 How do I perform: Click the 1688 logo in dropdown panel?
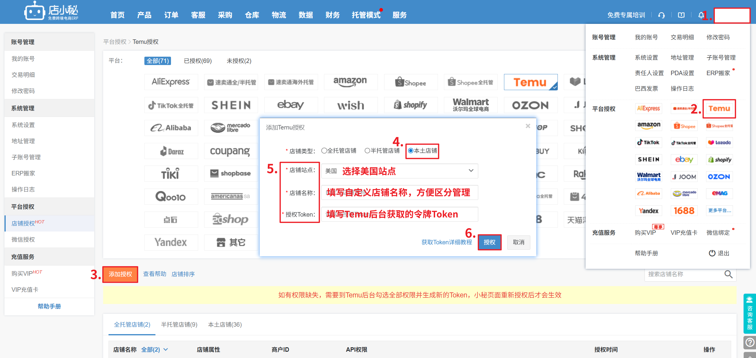pos(684,211)
